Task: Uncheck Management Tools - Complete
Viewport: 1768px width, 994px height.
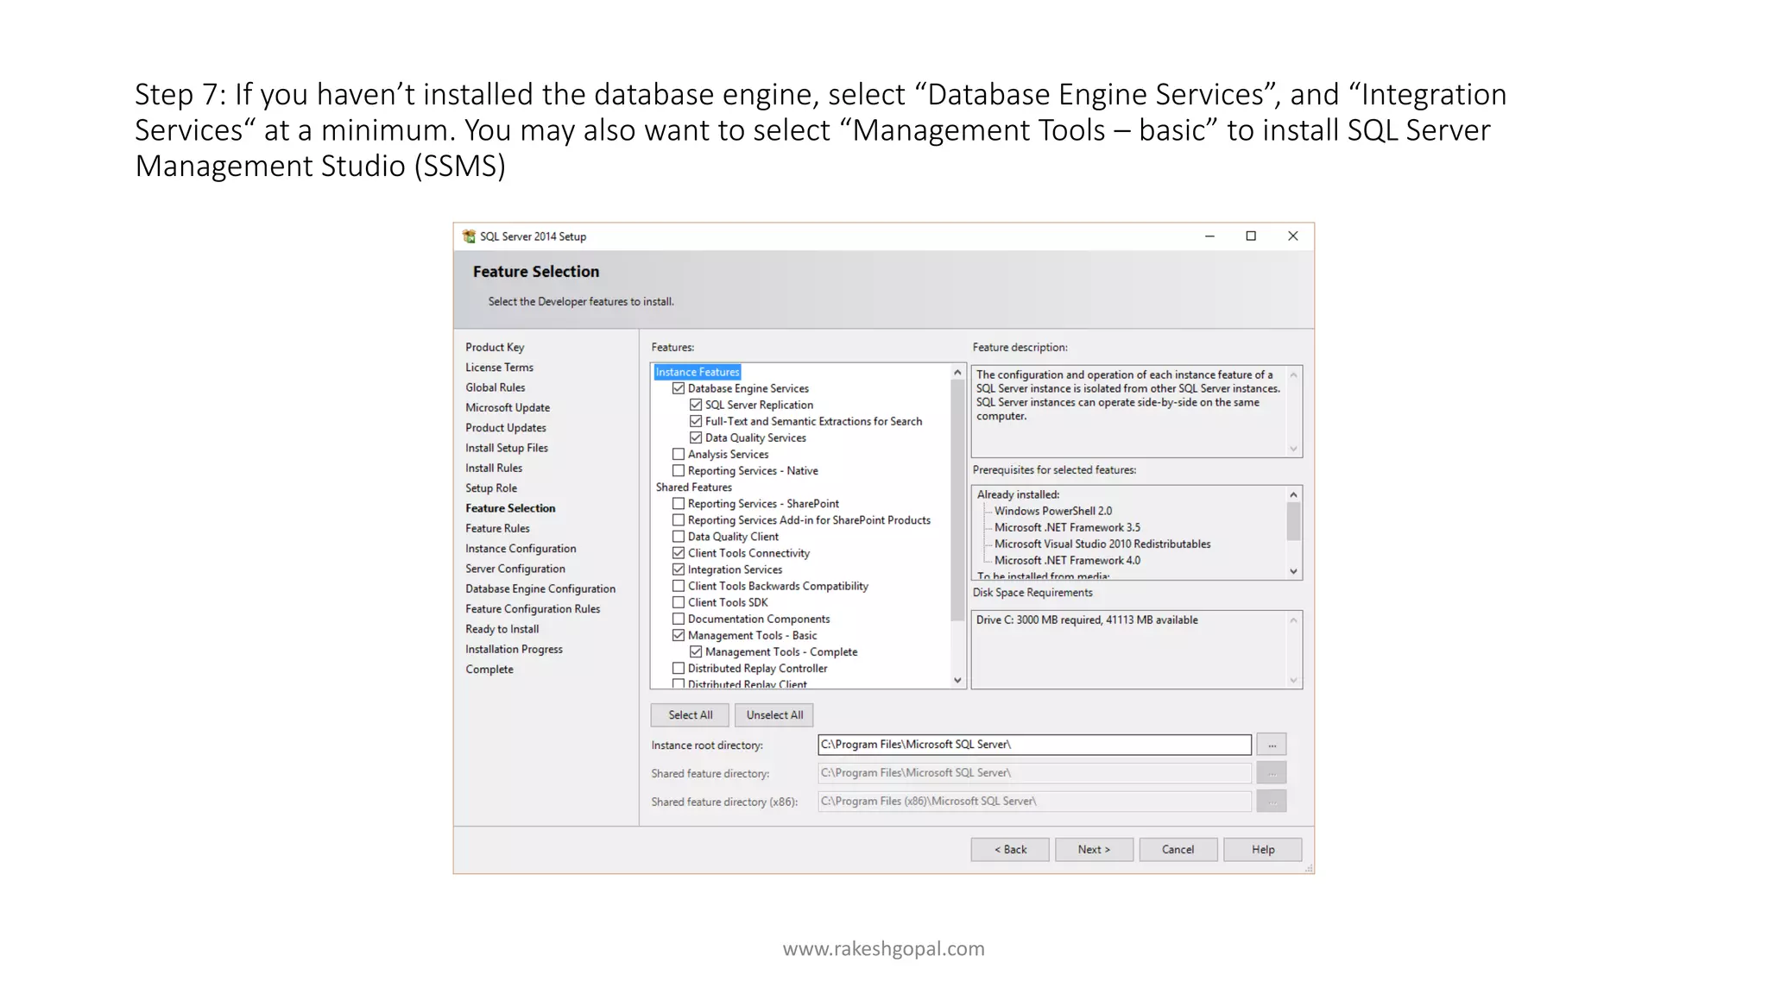Action: pyautogui.click(x=696, y=651)
